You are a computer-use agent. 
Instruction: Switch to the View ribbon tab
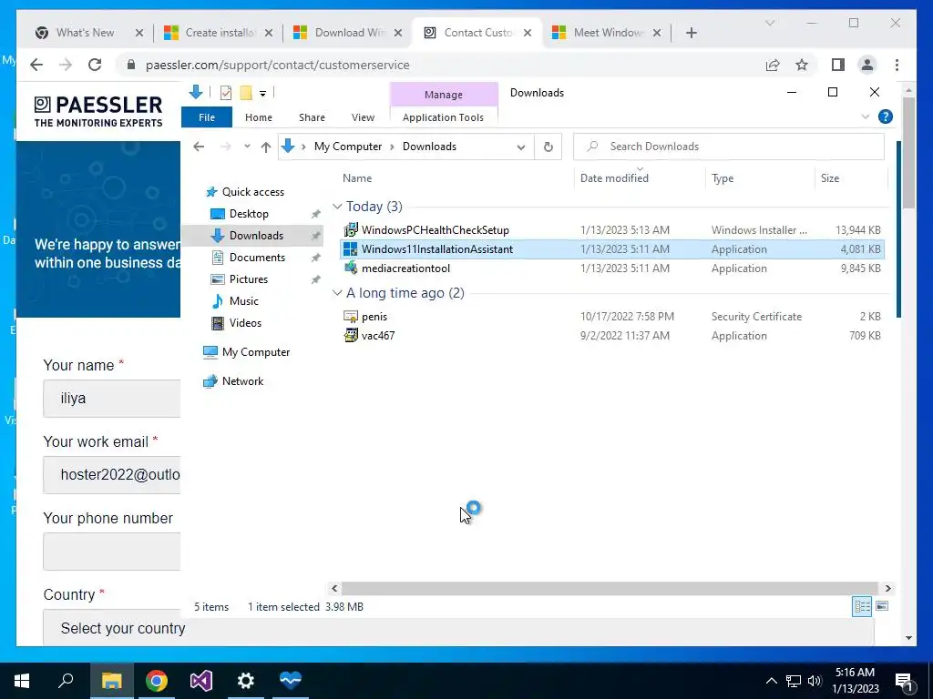[363, 117]
